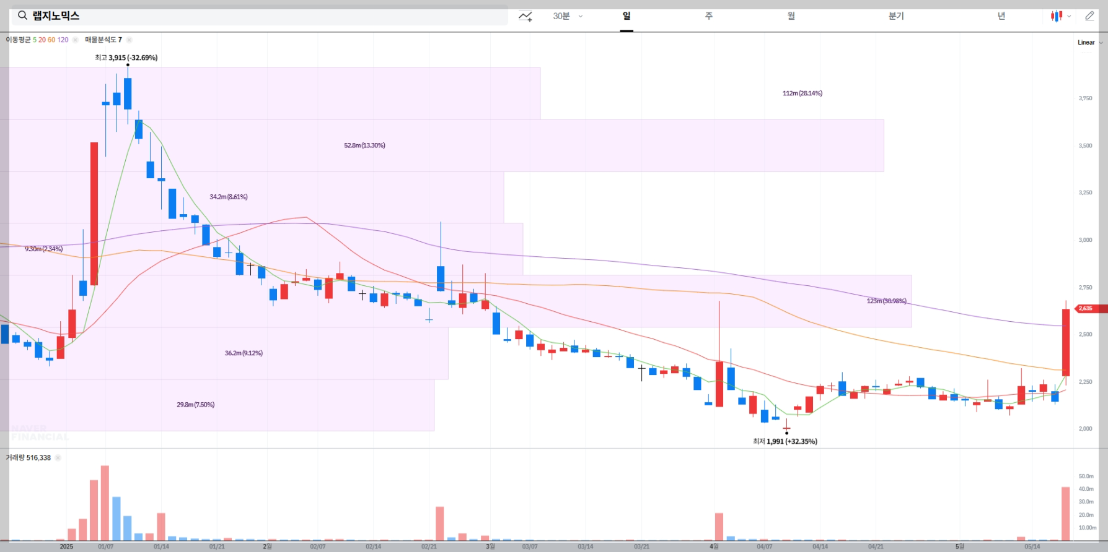The height and width of the screenshot is (552, 1108).
Task: Remove the 거래량 indicator
Action: (58, 458)
